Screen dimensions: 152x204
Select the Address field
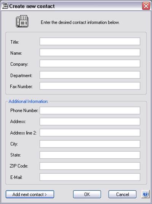click(90, 122)
